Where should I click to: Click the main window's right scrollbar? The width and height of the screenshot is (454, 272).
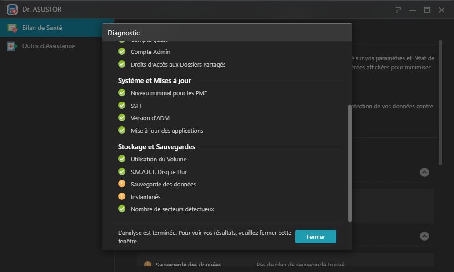(440, 102)
